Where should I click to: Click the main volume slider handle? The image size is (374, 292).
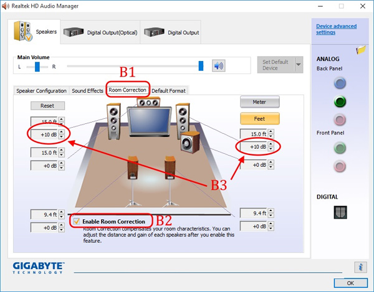click(201, 66)
